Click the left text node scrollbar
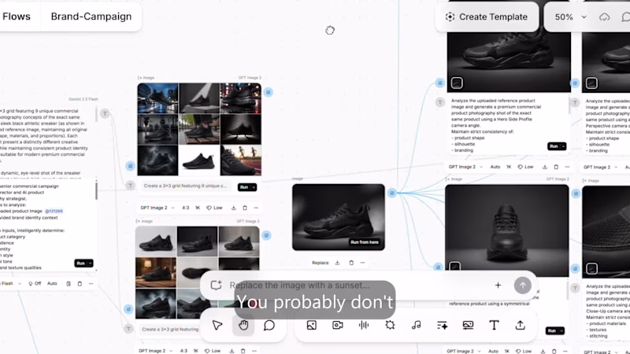 96,190
